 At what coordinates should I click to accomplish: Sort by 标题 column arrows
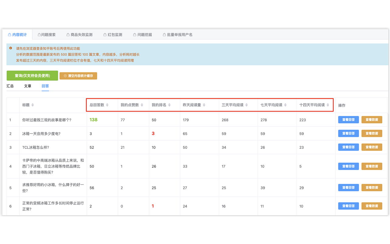[33, 105]
